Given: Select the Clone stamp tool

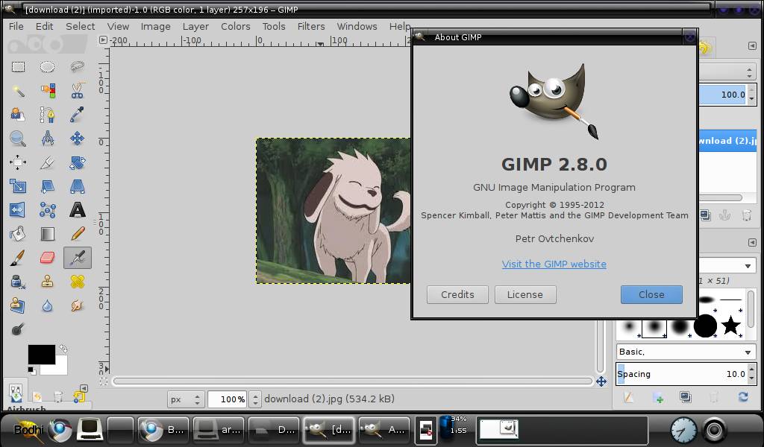Looking at the screenshot, I should pyautogui.click(x=47, y=282).
